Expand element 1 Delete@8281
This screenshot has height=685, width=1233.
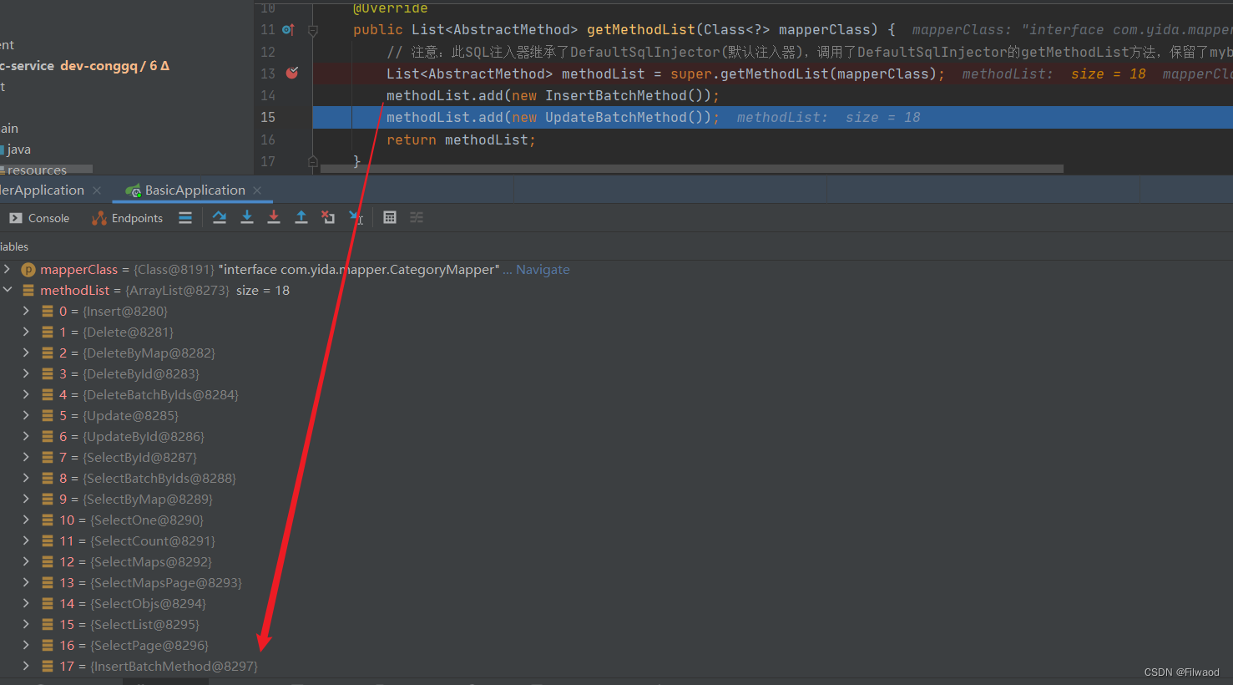click(x=26, y=332)
